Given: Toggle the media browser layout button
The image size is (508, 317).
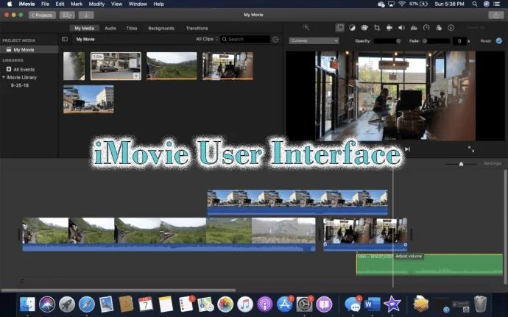Looking at the screenshot, I should (x=67, y=15).
